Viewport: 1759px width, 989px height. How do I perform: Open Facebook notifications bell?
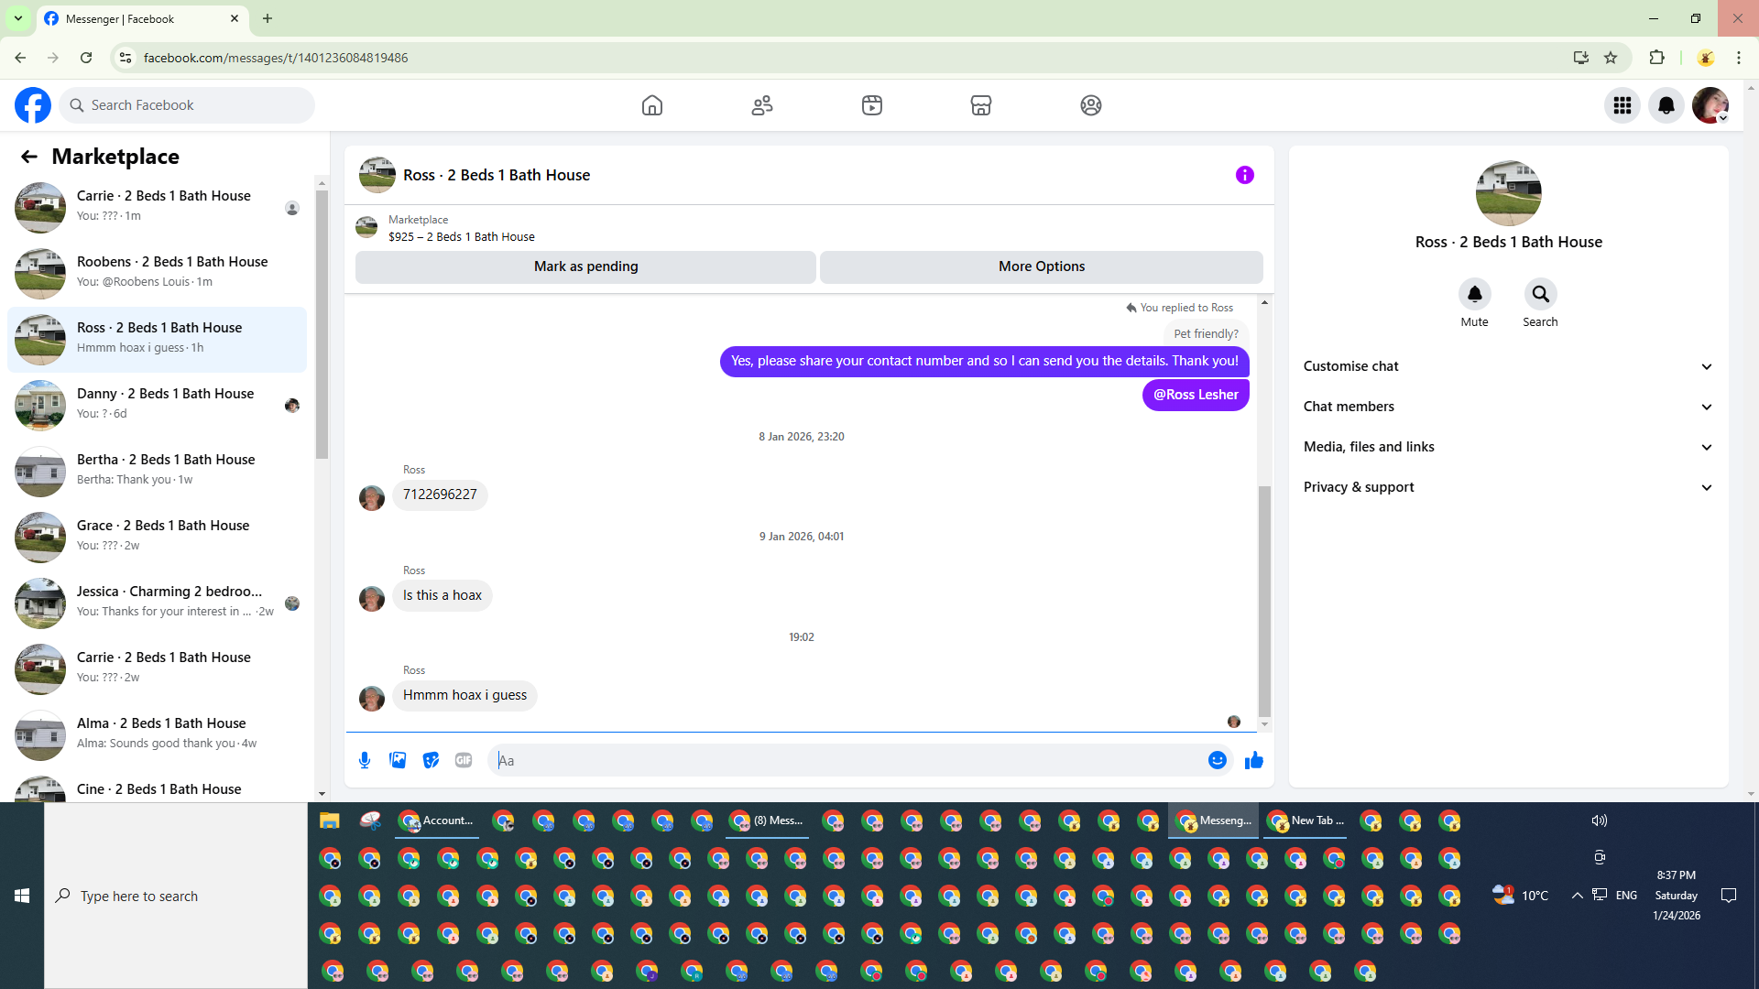point(1666,105)
